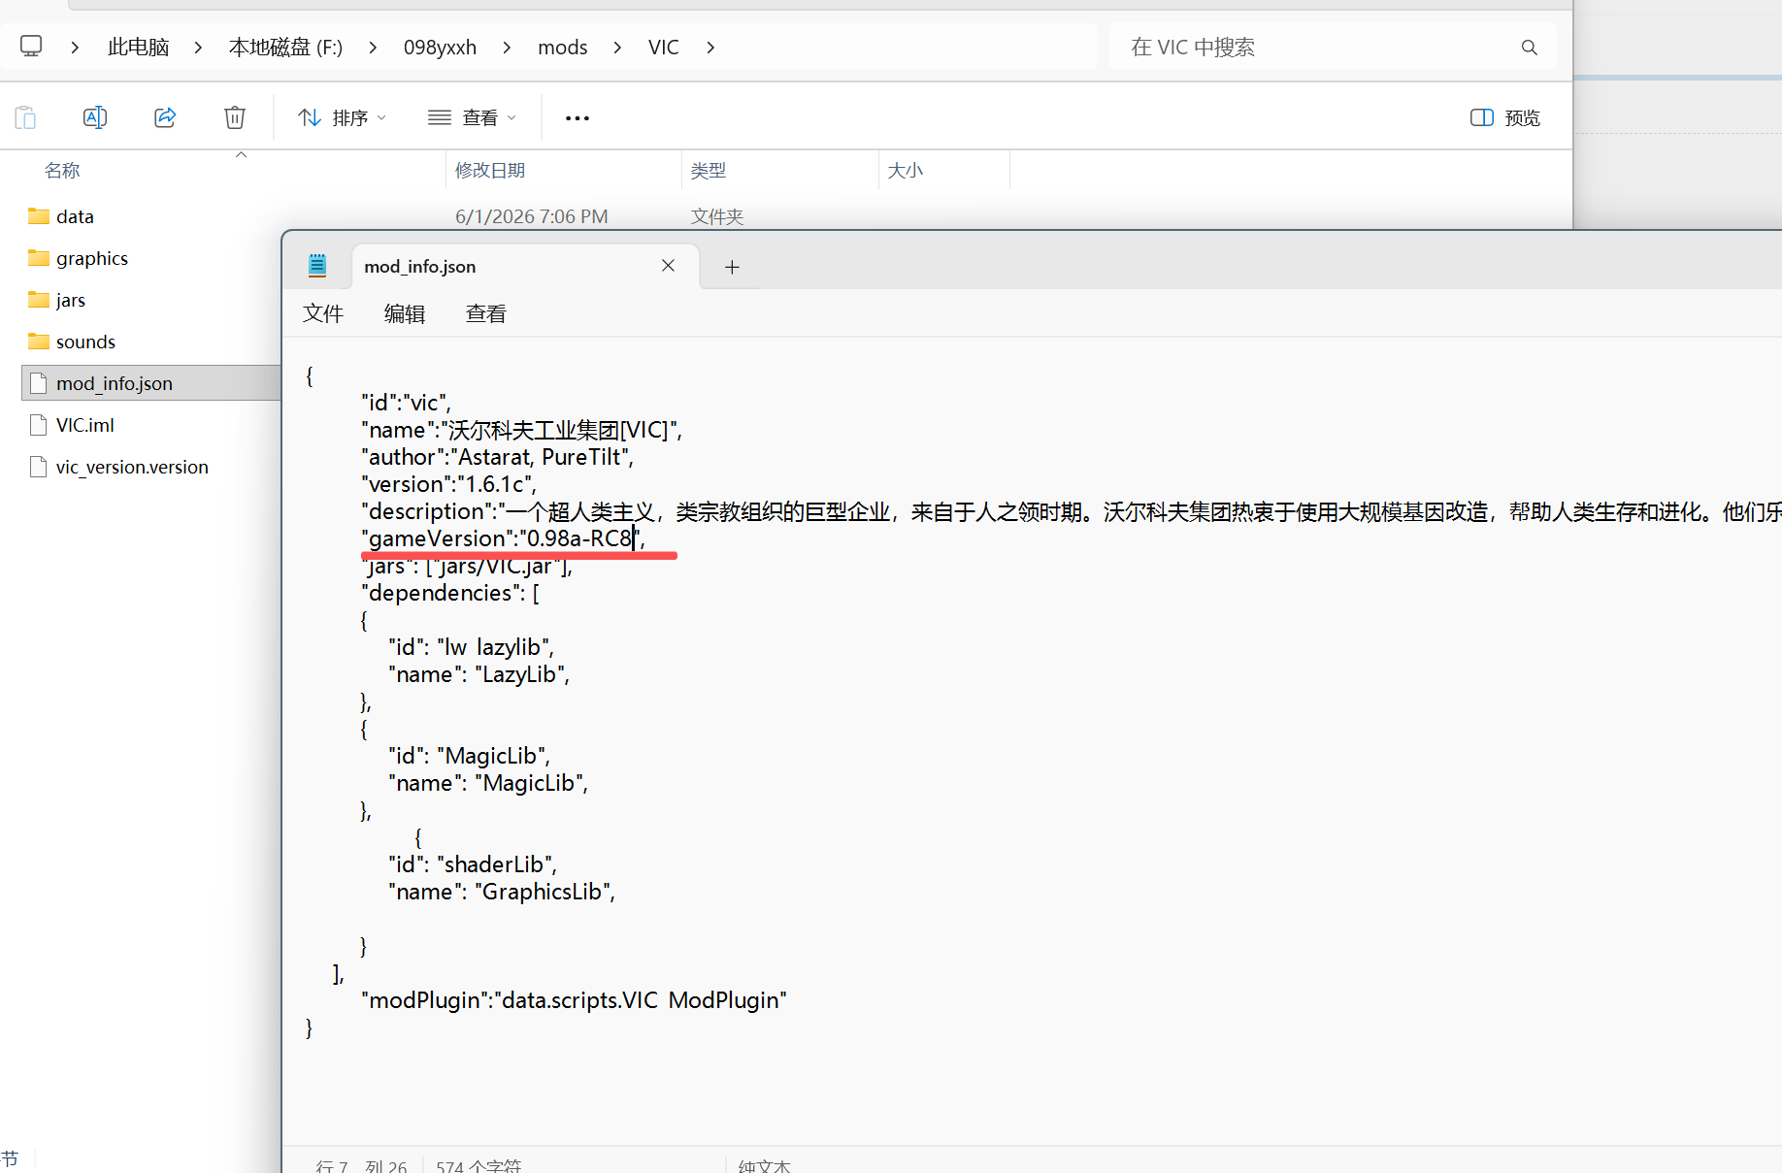Click the "modPlugin" line in Notepad
Image resolution: width=1782 pixels, height=1173 pixels.
(x=574, y=1000)
